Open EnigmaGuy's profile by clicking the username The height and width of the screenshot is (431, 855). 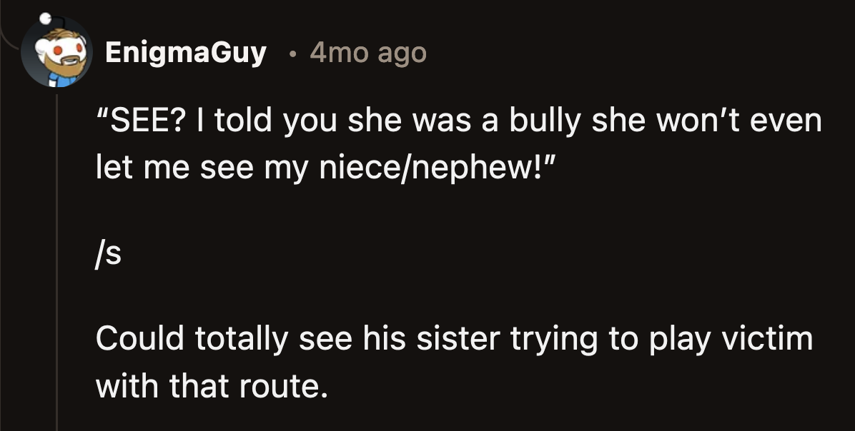pos(186,52)
